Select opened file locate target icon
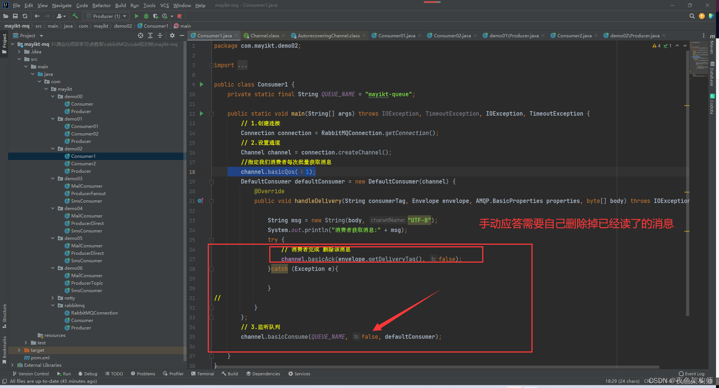The width and height of the screenshot is (719, 388). point(141,35)
